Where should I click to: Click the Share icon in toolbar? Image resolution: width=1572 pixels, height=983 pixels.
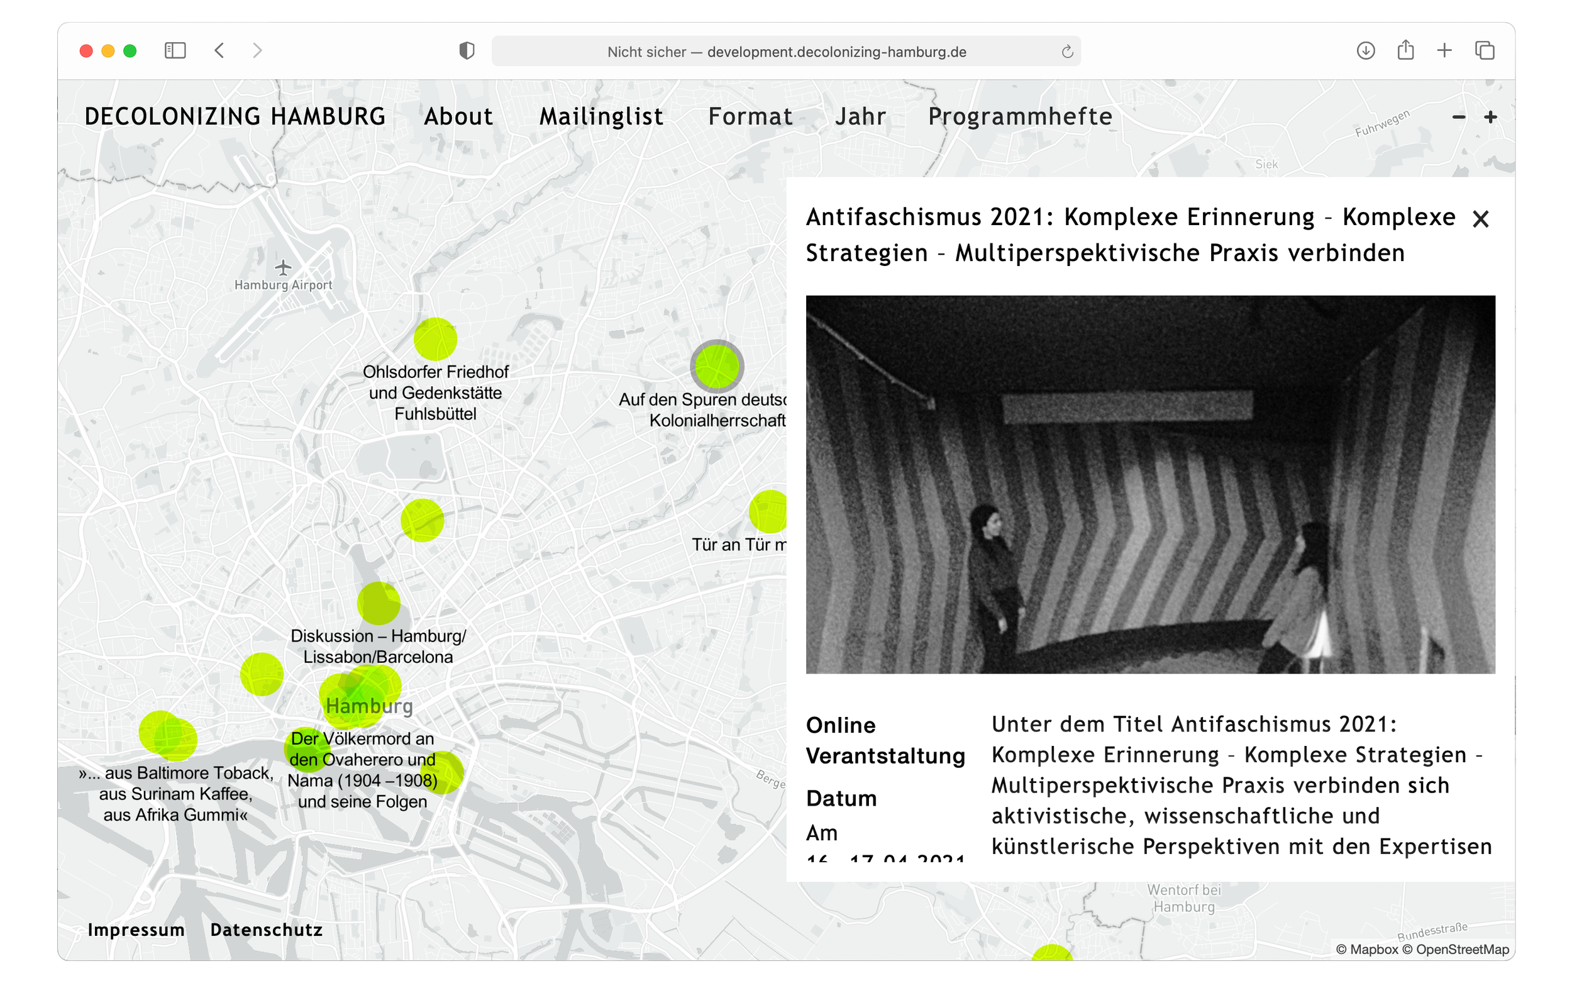pyautogui.click(x=1405, y=50)
